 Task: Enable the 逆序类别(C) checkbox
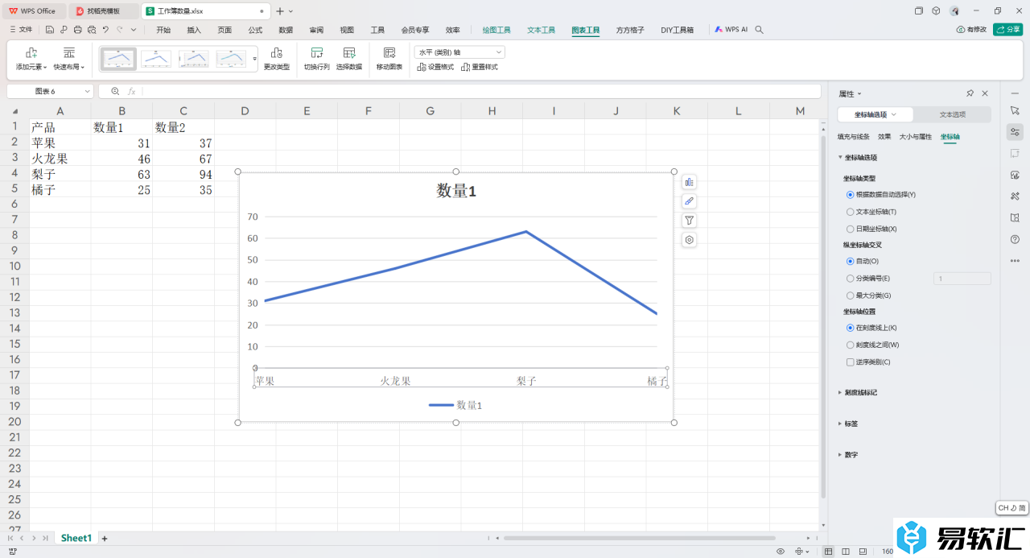[851, 362]
